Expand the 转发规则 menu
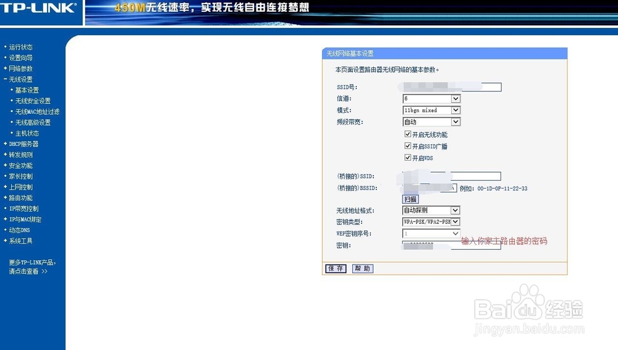Viewport: 618px width, 350px height. pyautogui.click(x=20, y=155)
